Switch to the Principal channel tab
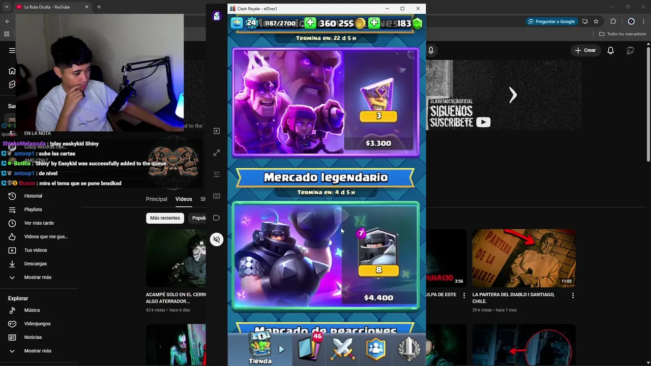This screenshot has height=366, width=651. point(157,199)
